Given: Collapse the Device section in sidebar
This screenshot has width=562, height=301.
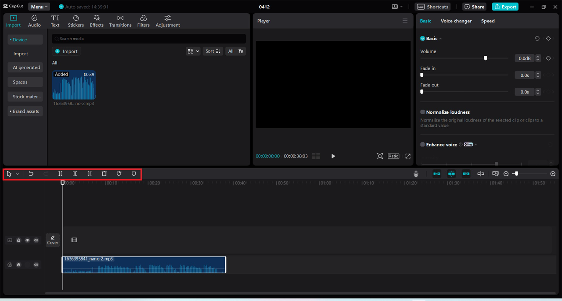Looking at the screenshot, I should click(25, 39).
